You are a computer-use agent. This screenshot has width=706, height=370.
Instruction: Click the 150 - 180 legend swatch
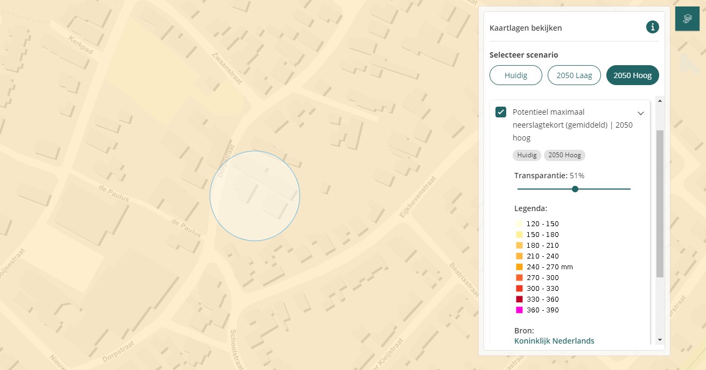coord(519,234)
